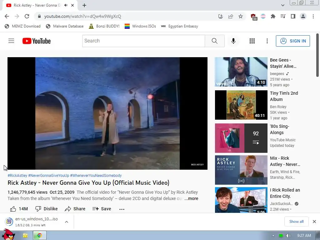Open the YouTube hamburger guide menu
The height and width of the screenshot is (240, 320).
[11, 41]
